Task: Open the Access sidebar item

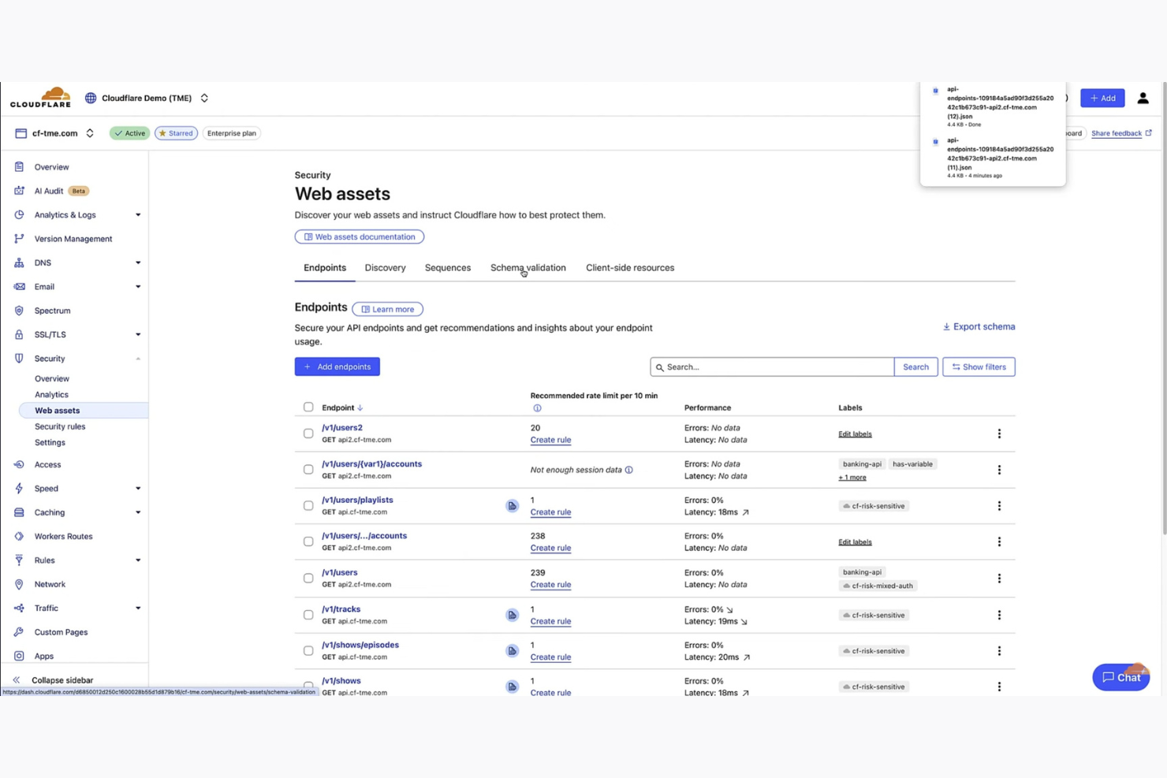Action: click(x=47, y=464)
